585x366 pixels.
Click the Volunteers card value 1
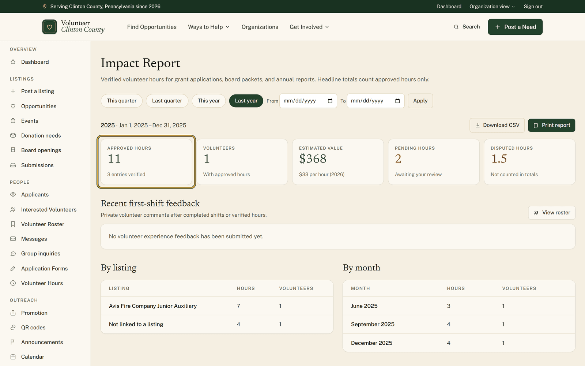coord(207,159)
